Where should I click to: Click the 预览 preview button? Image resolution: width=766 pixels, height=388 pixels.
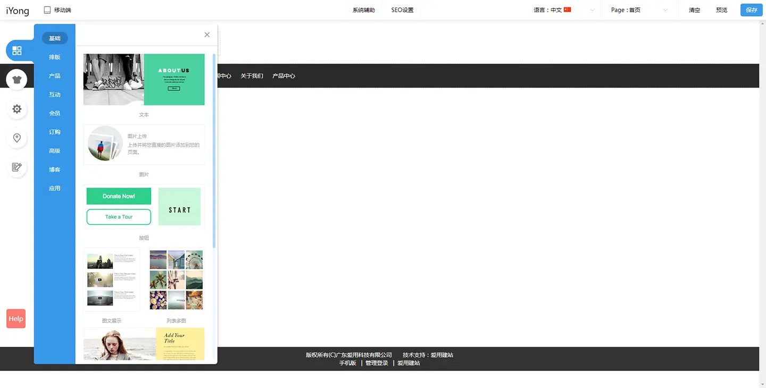pos(721,10)
